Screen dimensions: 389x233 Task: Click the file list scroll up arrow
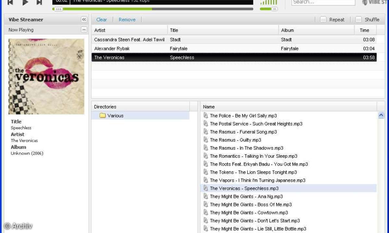click(x=381, y=115)
